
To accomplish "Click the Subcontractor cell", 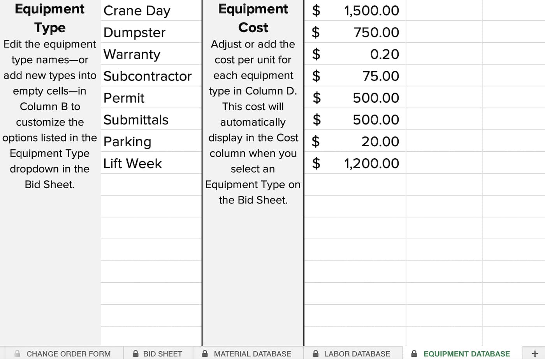I will click(151, 76).
